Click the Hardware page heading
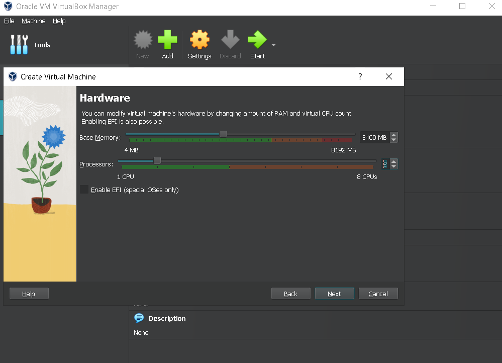Screen dimensions: 502x363 pos(105,98)
